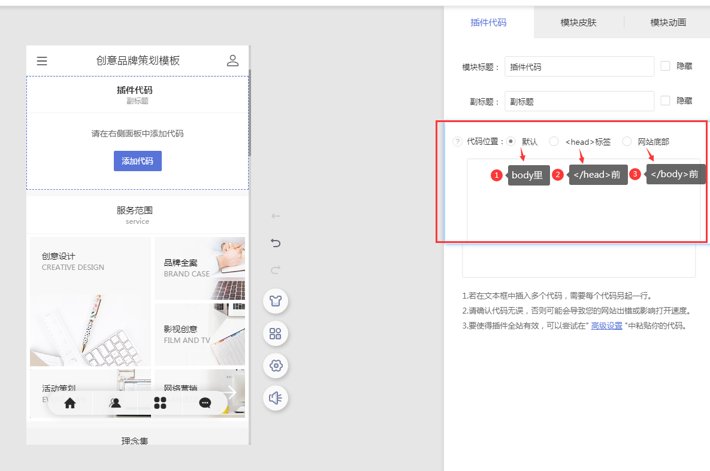
Task: Click the back arrow icon in the middle toolbar
Action: [x=276, y=216]
